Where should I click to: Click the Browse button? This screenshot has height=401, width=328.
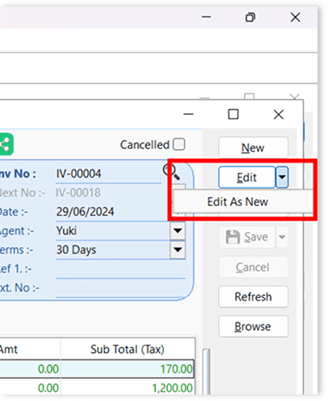click(x=253, y=326)
